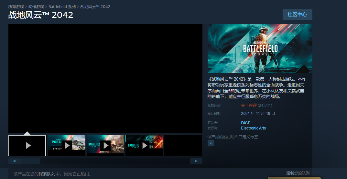Click the 战地风云™ 2042 page title
The width and height of the screenshot is (347, 179).
click(x=41, y=15)
